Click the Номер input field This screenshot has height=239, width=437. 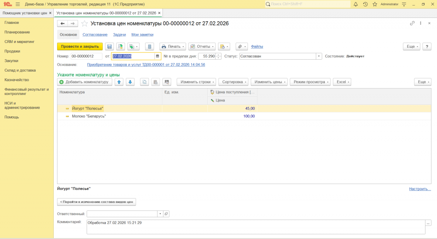pyautogui.click(x=86, y=56)
